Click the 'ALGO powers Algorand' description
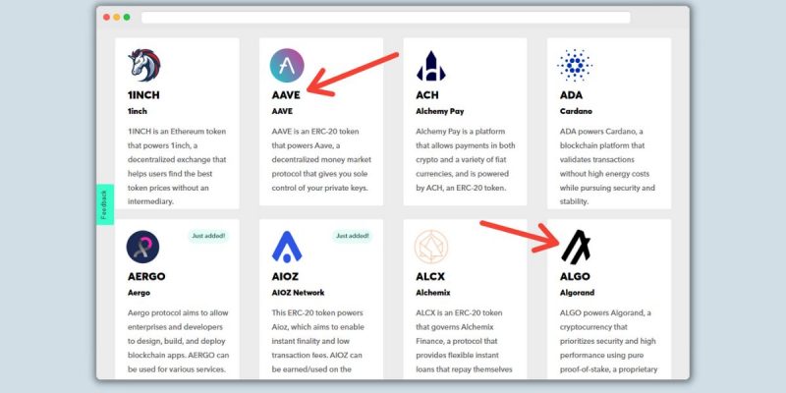 tap(608, 341)
